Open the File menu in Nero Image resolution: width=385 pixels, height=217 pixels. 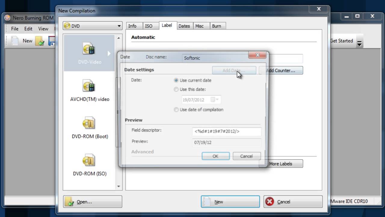(x=15, y=29)
